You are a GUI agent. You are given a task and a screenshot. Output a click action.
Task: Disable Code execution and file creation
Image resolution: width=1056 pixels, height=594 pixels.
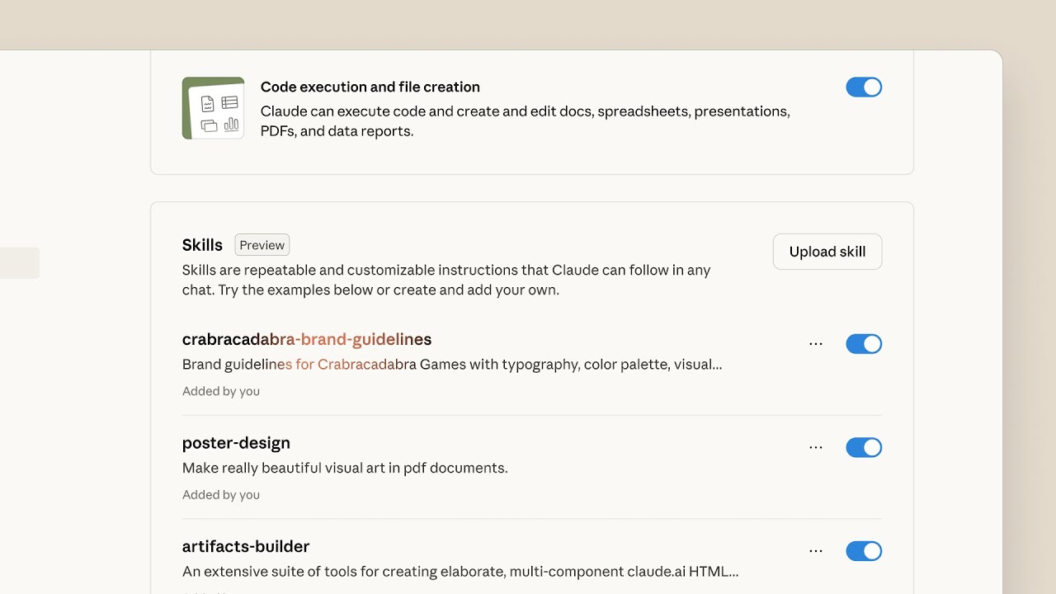click(864, 87)
